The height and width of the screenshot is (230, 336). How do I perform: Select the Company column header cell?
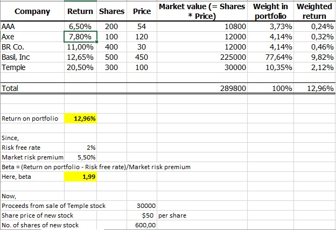[32, 11]
